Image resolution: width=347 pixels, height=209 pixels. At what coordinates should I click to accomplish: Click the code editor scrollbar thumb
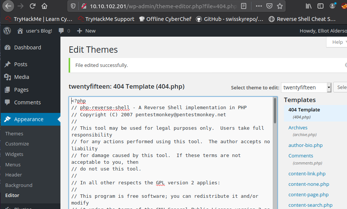(x=275, y=110)
